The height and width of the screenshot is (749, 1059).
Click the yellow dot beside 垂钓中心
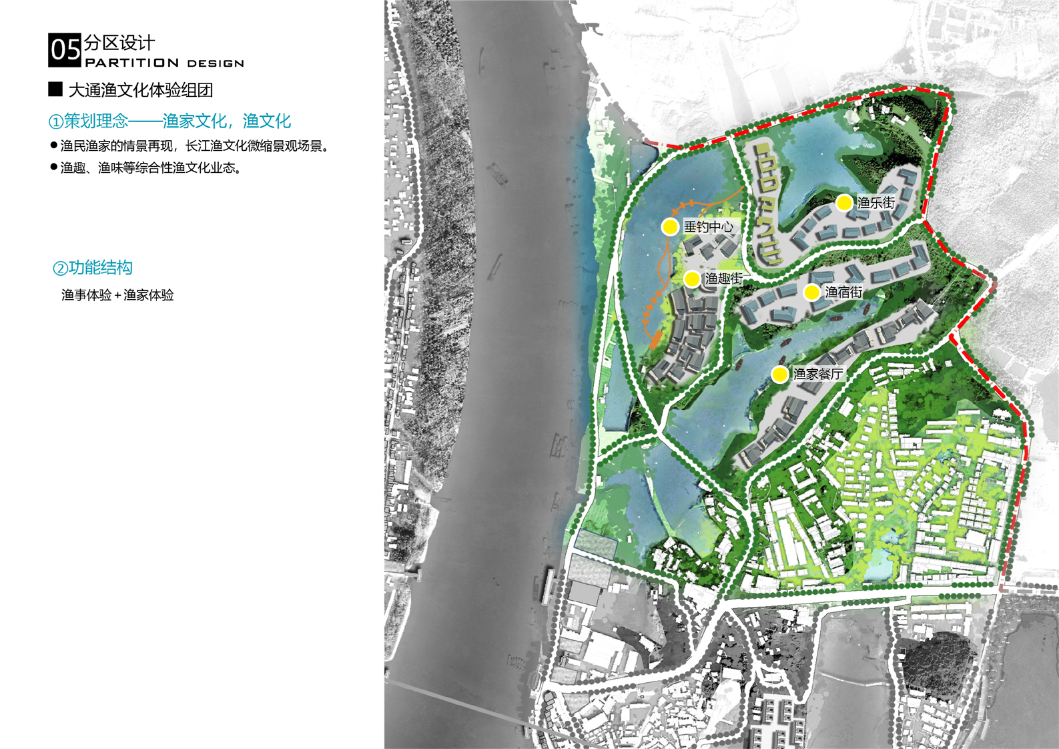pyautogui.click(x=670, y=227)
